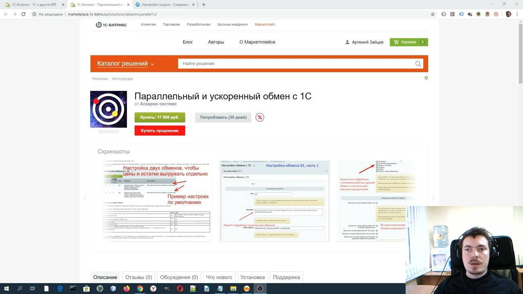
Task: Show next screenshot with right carousel arrow
Action: tap(433, 198)
